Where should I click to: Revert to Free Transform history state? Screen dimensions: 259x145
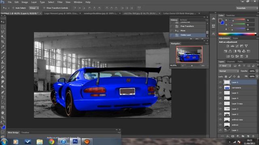188,26
